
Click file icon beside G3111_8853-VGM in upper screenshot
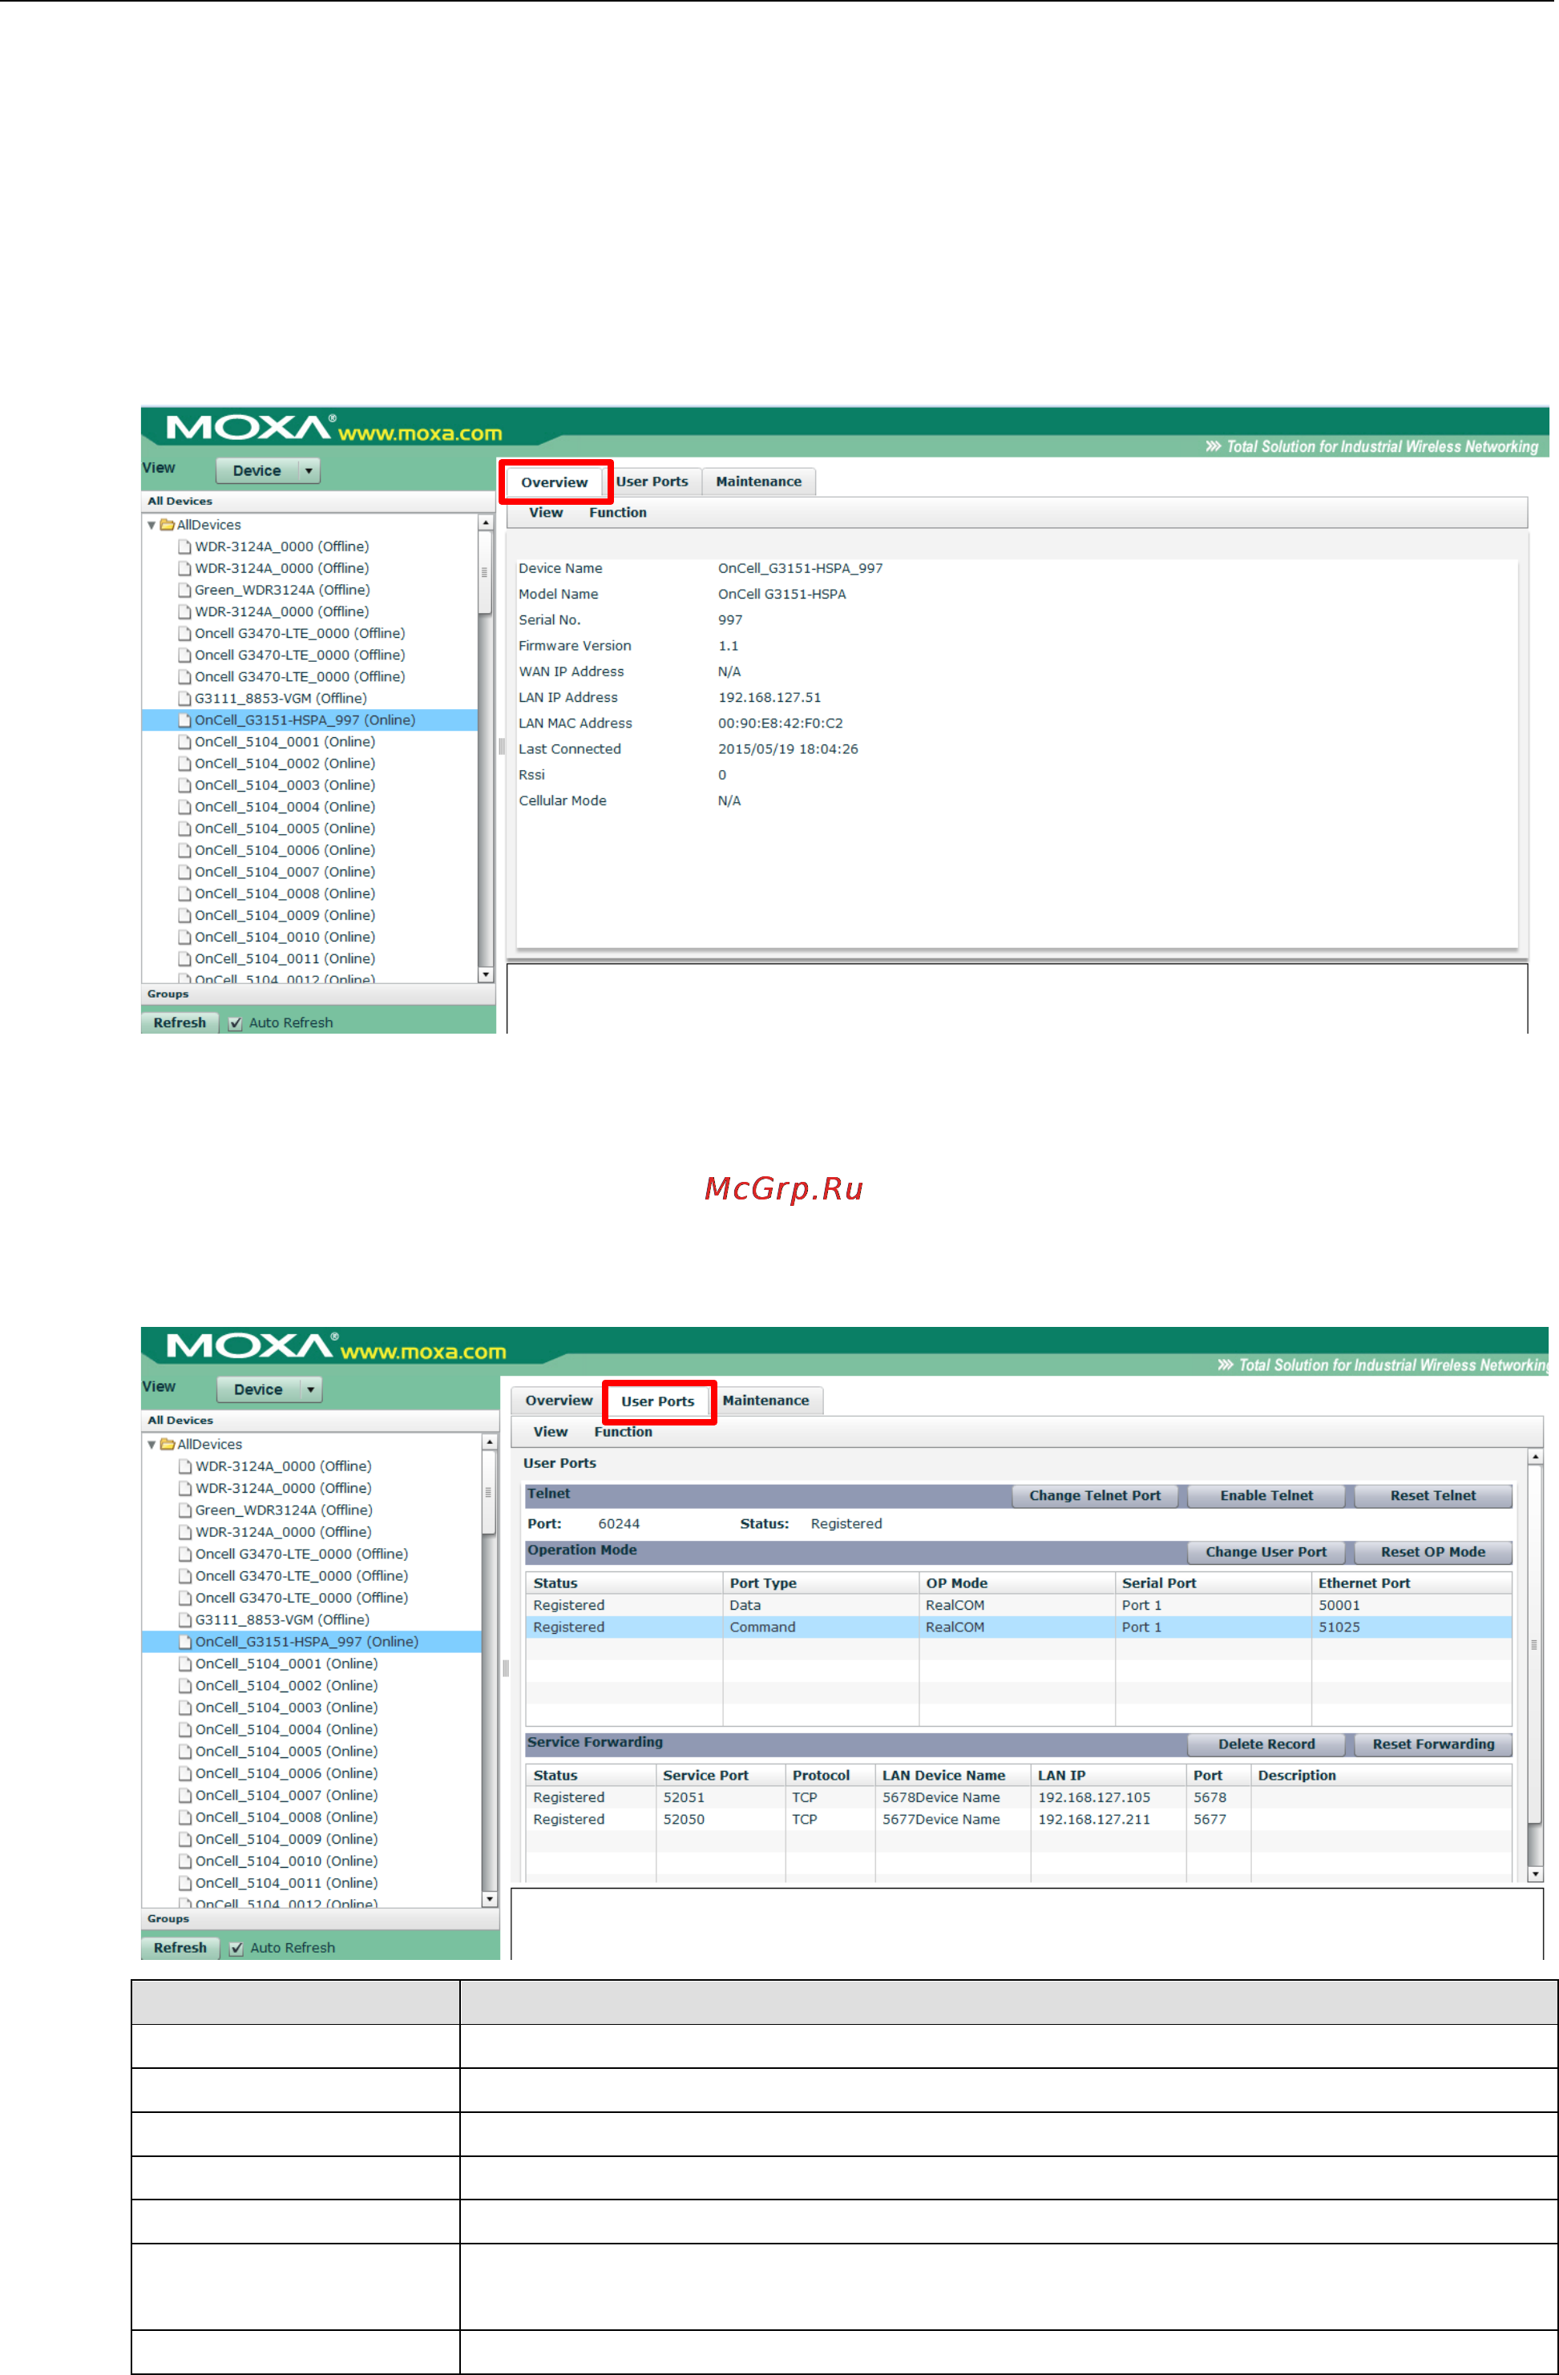(184, 699)
